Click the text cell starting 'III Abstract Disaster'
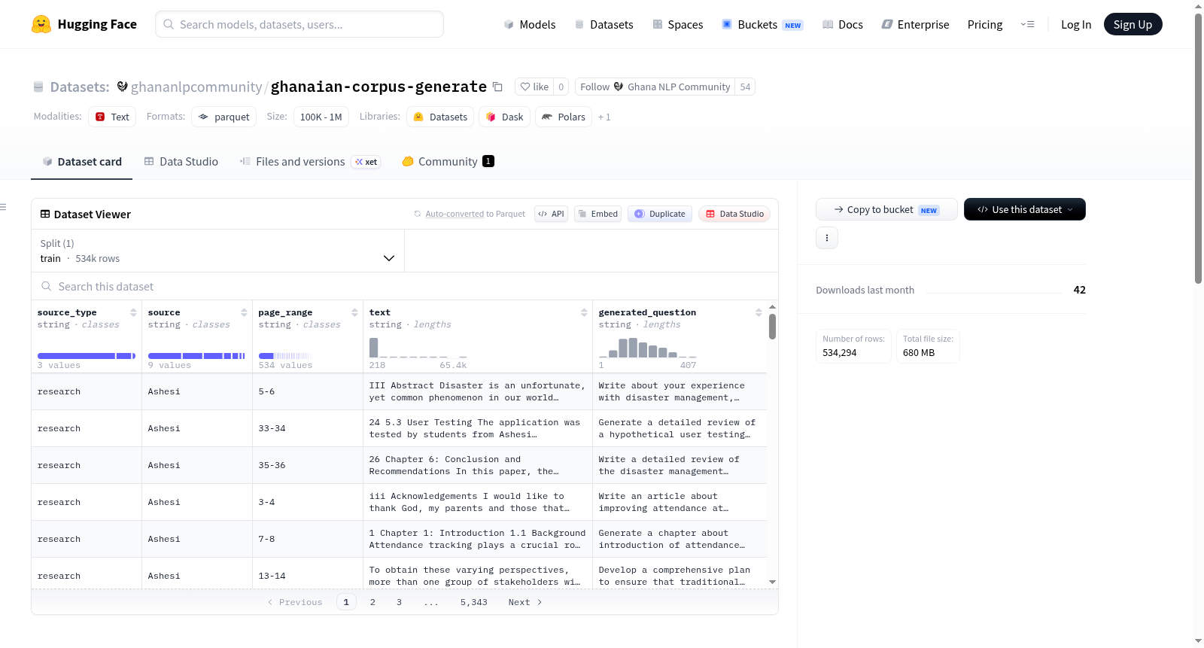Screen dimensions: 1204x648 click(477, 391)
